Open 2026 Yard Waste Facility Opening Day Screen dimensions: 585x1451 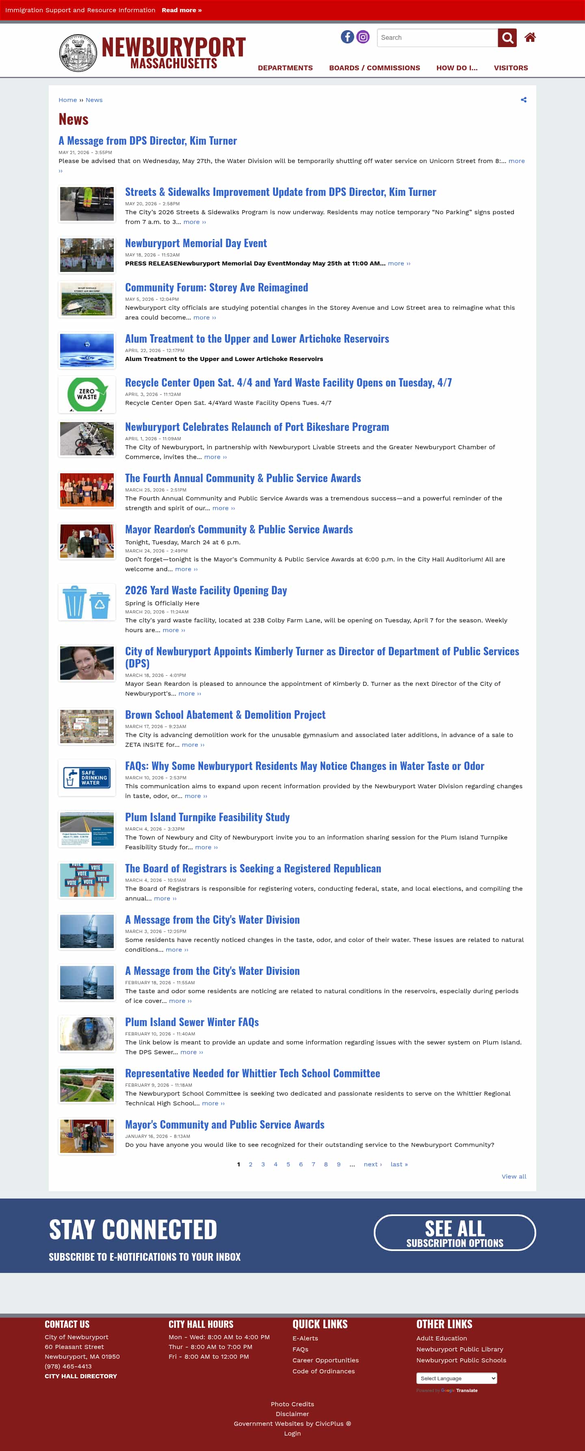tap(206, 590)
